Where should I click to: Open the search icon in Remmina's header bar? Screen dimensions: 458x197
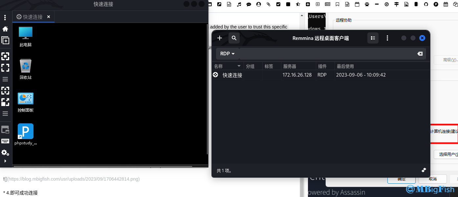coord(234,38)
